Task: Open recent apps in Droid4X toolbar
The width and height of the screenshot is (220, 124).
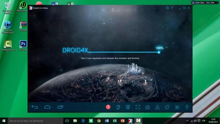Action: 60,107
